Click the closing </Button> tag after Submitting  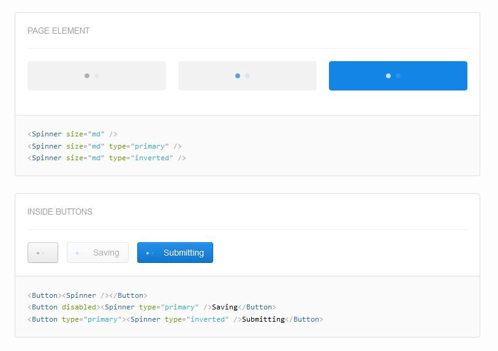(x=304, y=319)
